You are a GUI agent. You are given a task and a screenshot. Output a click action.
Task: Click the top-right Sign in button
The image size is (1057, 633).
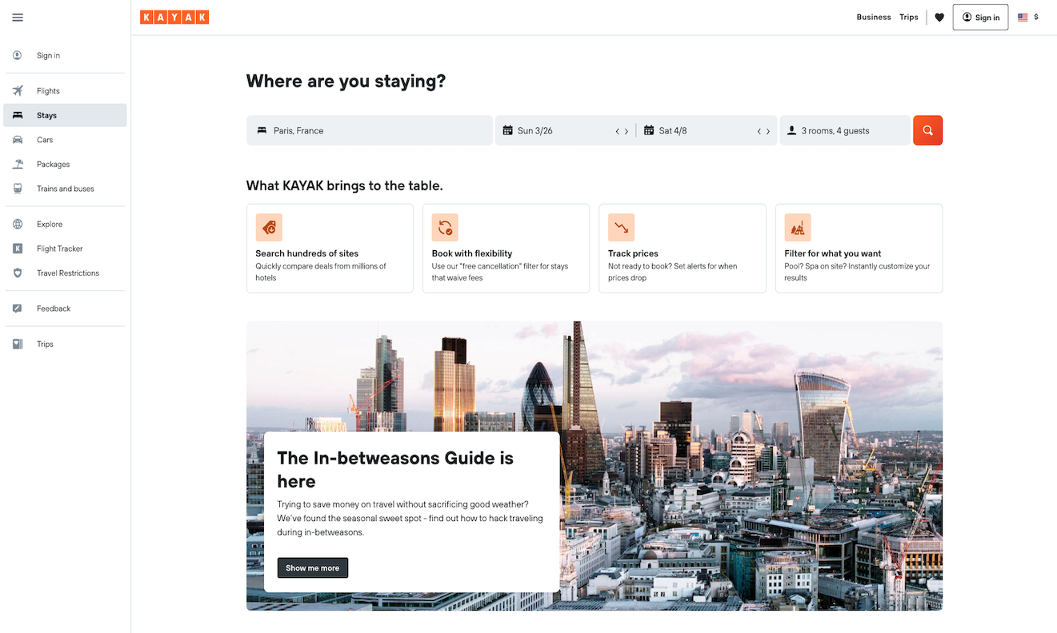click(x=980, y=18)
